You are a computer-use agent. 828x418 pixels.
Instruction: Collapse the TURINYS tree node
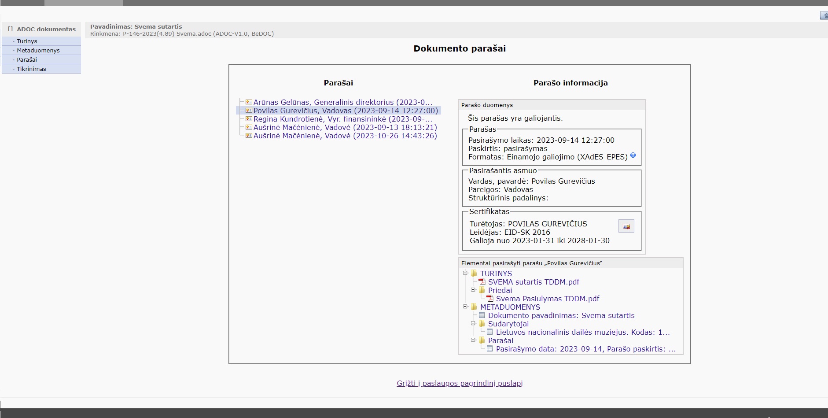click(465, 273)
